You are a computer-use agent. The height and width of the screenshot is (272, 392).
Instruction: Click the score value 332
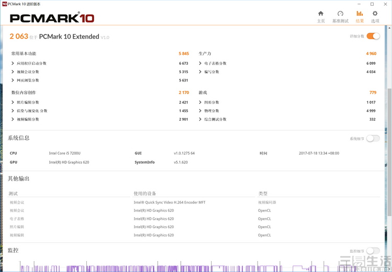[x=373, y=120]
